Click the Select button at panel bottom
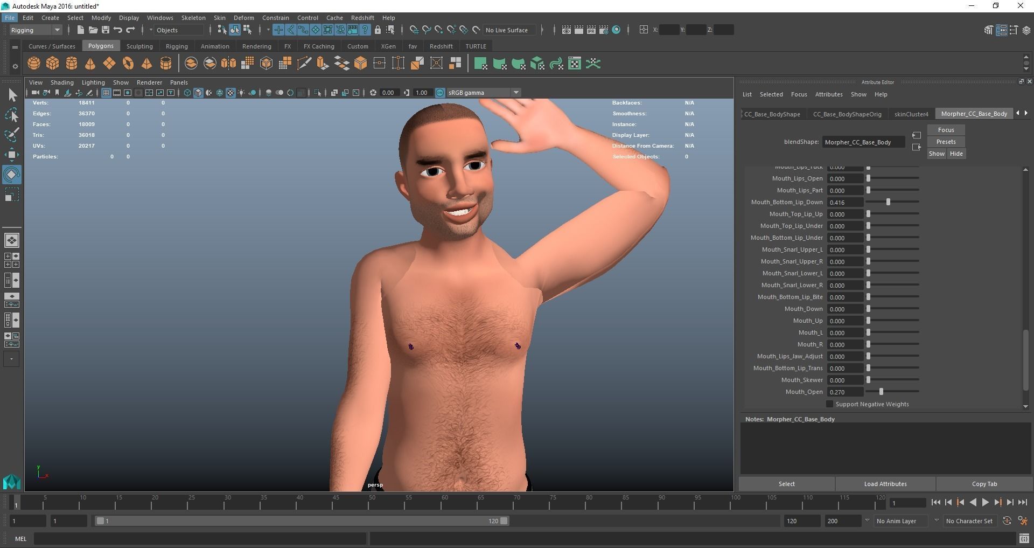The height and width of the screenshot is (548, 1034). coord(787,484)
